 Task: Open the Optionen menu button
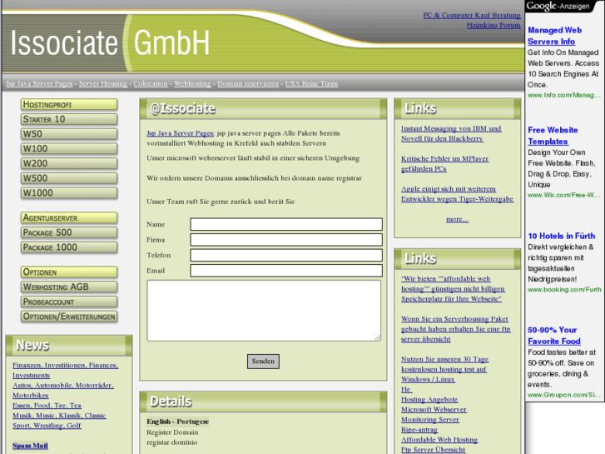69,272
